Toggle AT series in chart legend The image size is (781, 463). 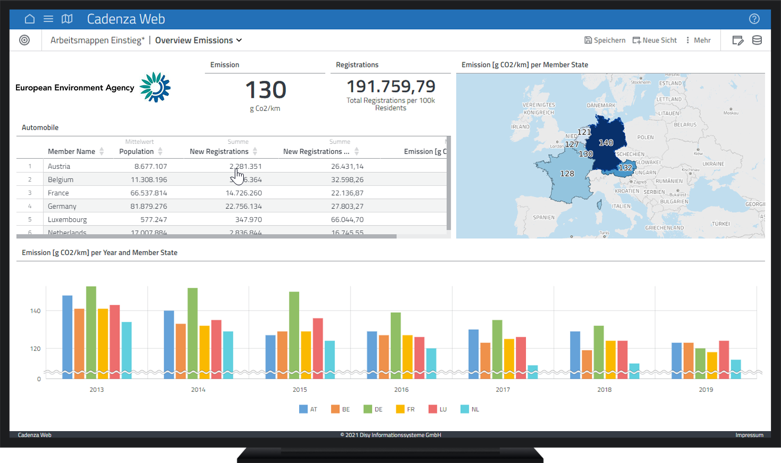[308, 409]
